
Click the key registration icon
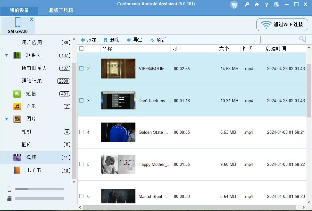[x=247, y=5]
